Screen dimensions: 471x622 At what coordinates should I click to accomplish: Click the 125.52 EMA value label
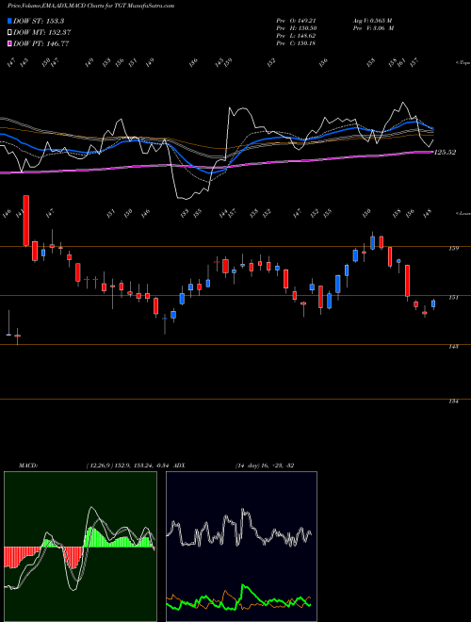[x=445, y=152]
